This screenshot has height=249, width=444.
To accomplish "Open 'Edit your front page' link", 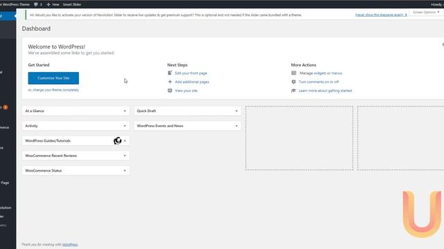I will (191, 73).
